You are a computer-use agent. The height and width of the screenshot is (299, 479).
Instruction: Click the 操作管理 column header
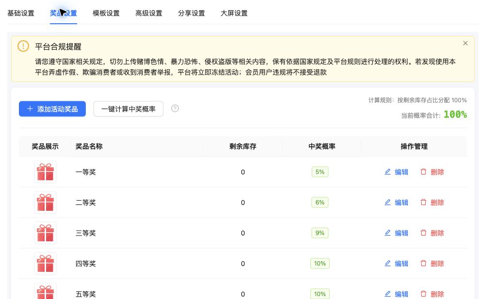pos(414,146)
